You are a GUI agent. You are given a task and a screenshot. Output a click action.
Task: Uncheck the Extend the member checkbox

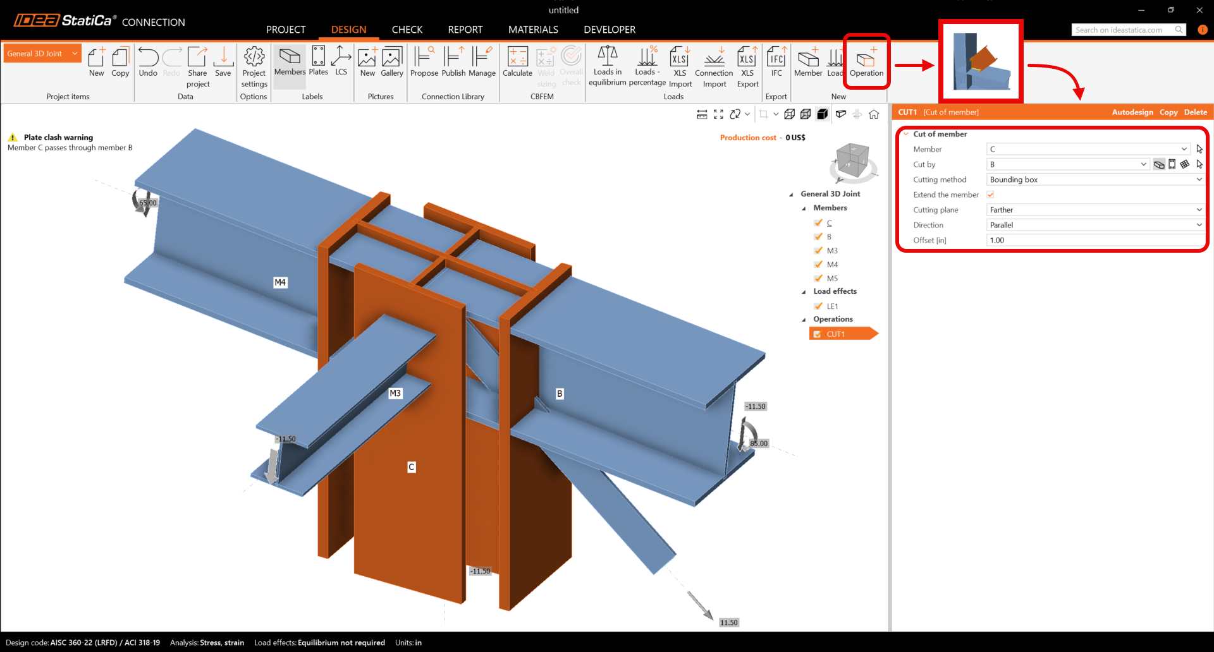[991, 195]
